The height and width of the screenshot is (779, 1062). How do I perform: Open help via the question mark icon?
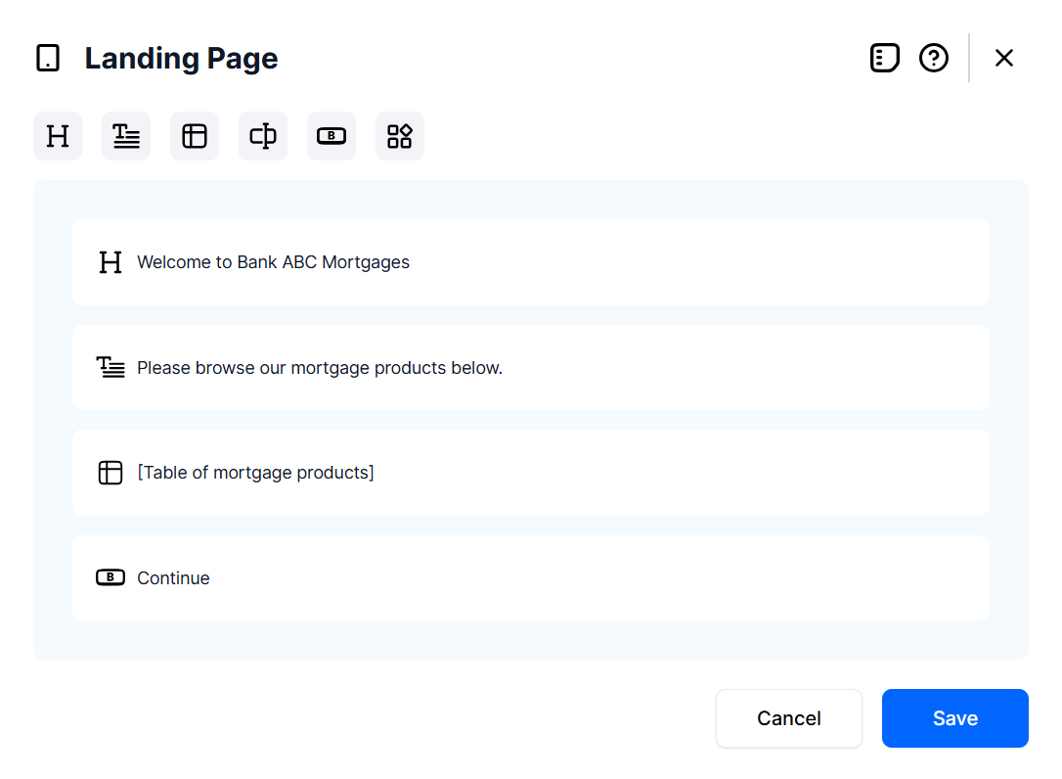934,59
